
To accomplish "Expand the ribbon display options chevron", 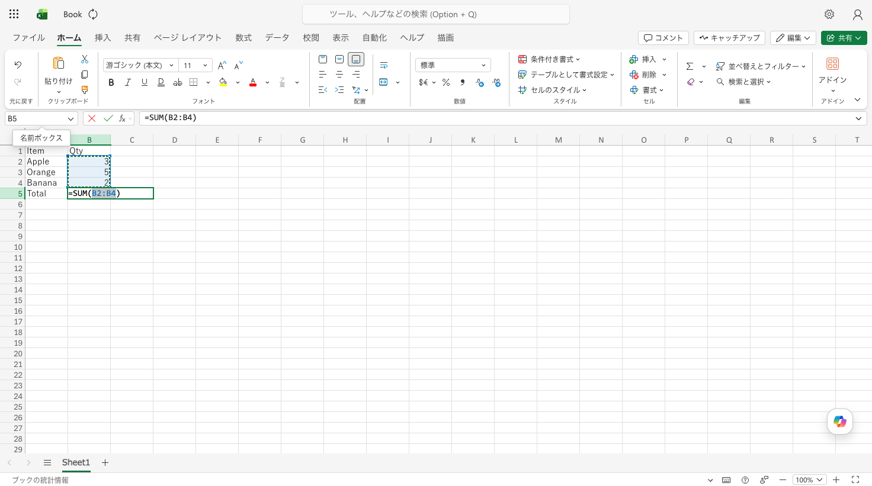I will coord(857,99).
